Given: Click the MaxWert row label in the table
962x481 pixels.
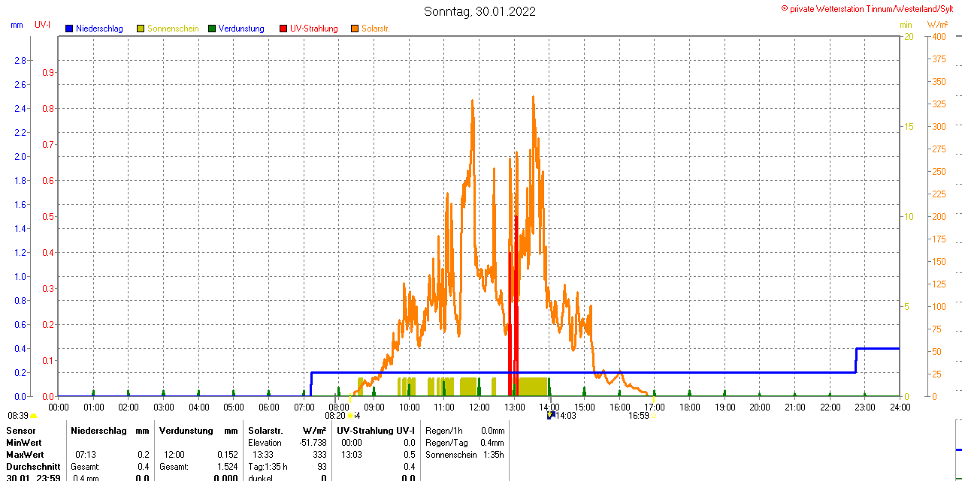Looking at the screenshot, I should (x=25, y=455).
